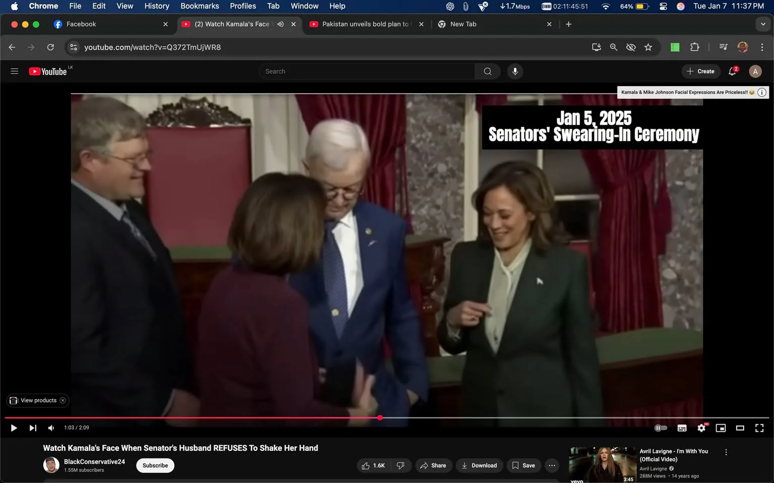
Task: Open the Avril Lavigne video thumbnail
Action: pyautogui.click(x=602, y=464)
